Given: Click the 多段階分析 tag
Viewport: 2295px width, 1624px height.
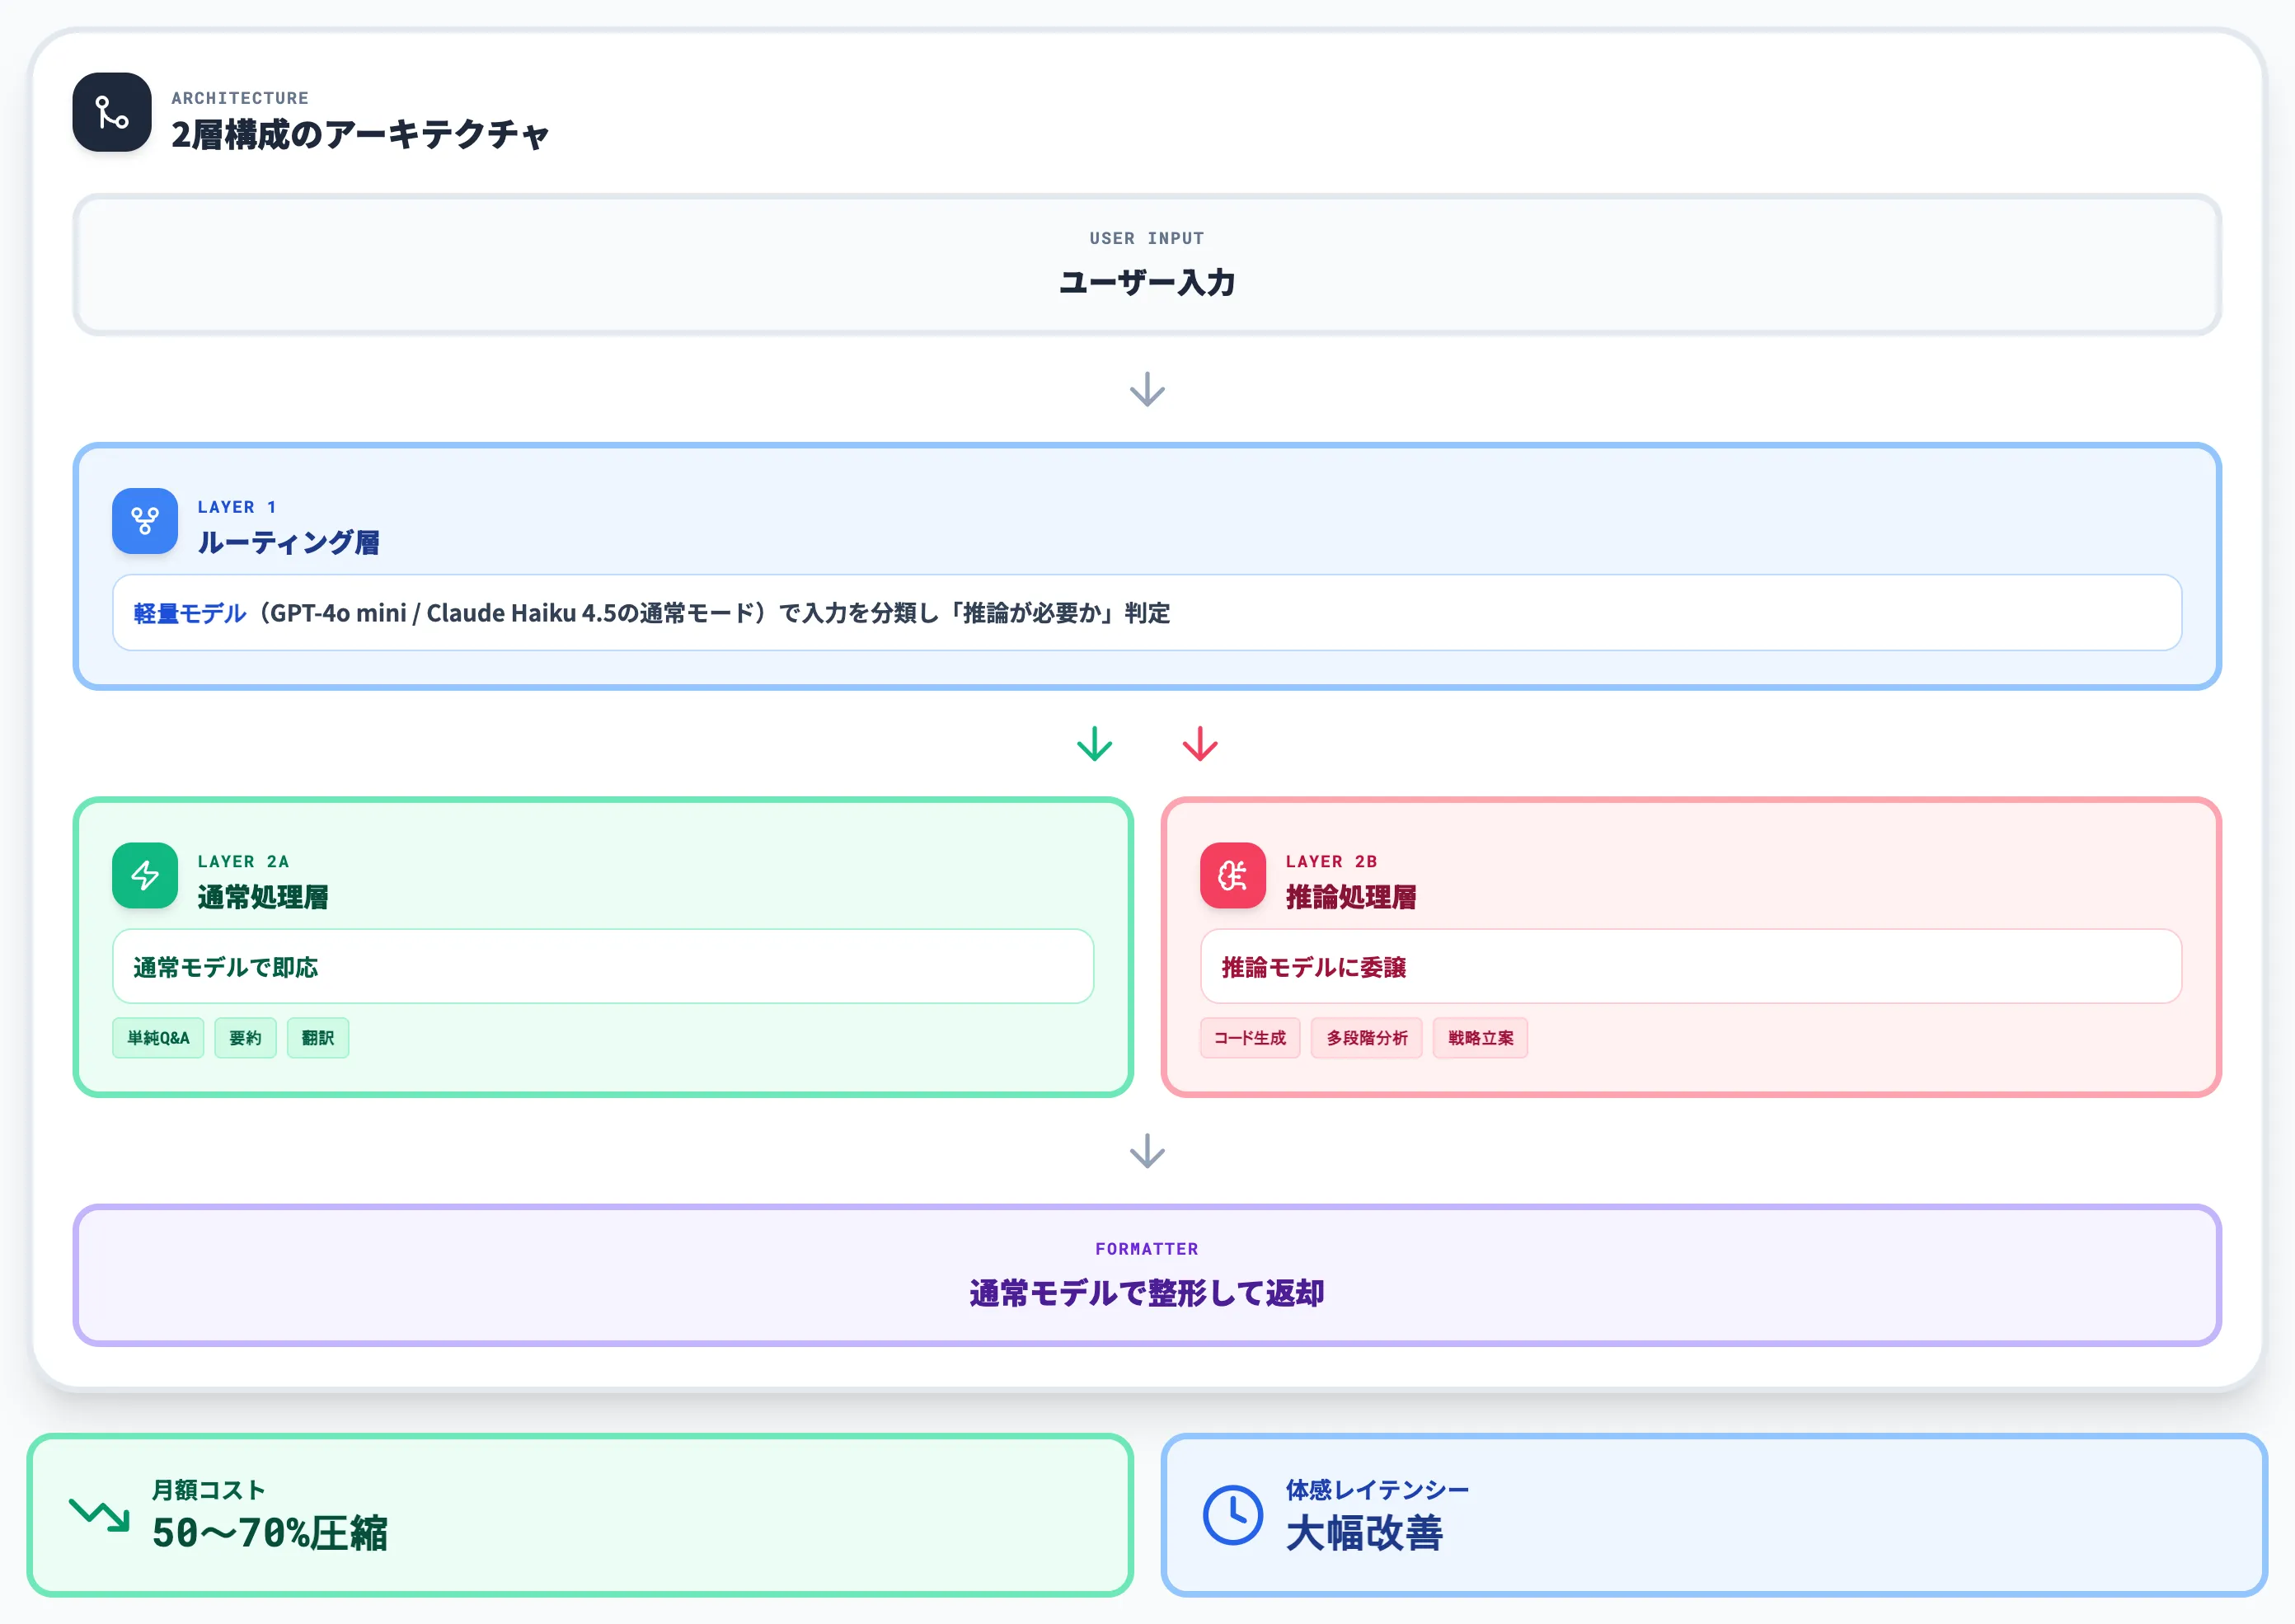Looking at the screenshot, I should pos(1366,1038).
